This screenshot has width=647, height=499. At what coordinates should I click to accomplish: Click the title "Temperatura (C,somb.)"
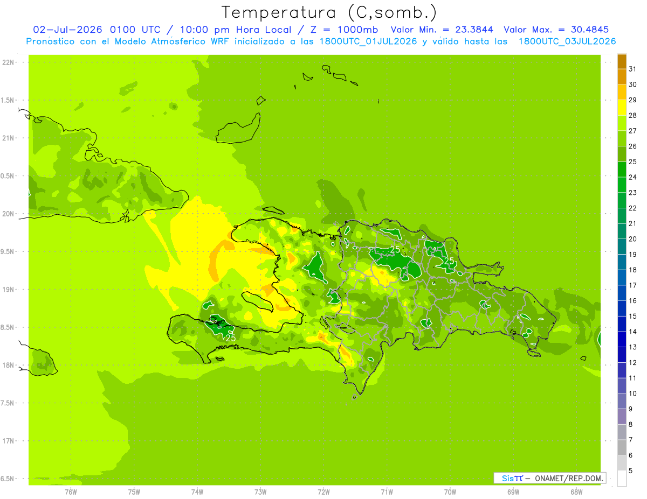(329, 12)
